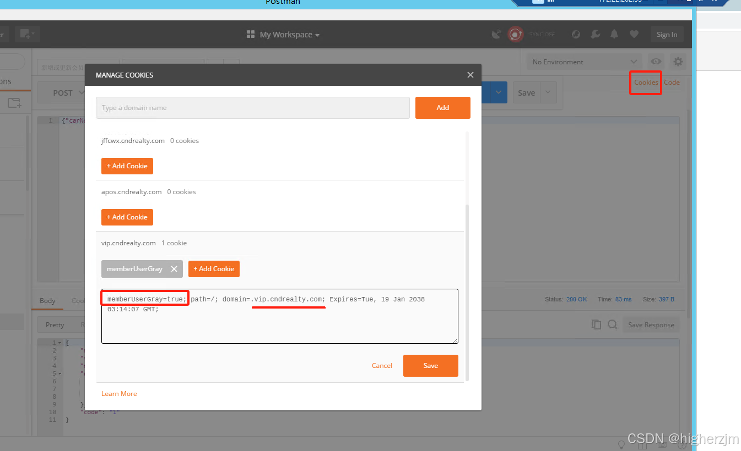Collapse response JSON line 5 fold arrow
This screenshot has width=741, height=451.
(x=61, y=374)
